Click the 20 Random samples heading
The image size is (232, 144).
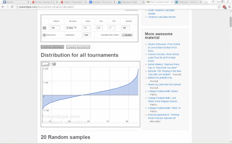pyautogui.click(x=65, y=137)
